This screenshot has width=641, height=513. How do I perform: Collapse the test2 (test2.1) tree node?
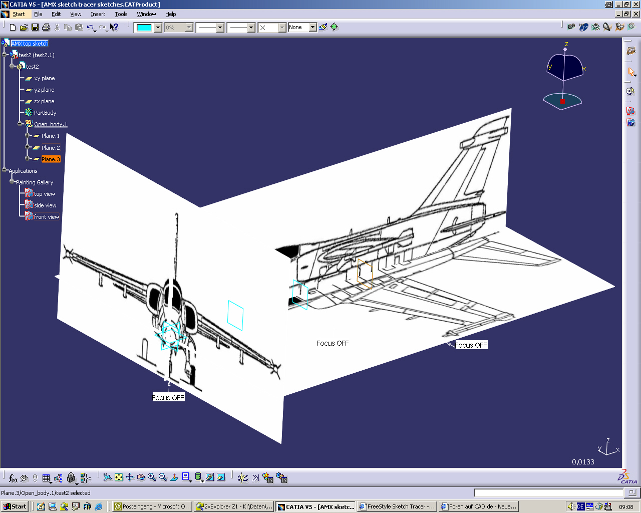pos(5,55)
